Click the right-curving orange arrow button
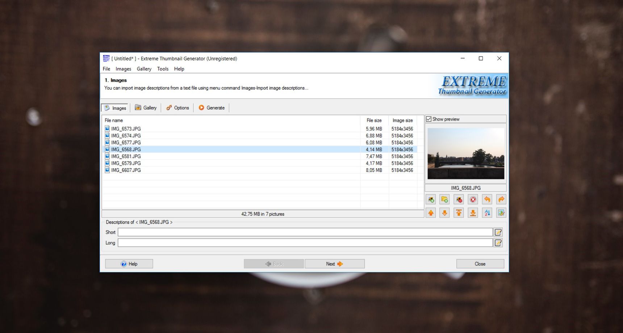The width and height of the screenshot is (623, 333). (501, 199)
